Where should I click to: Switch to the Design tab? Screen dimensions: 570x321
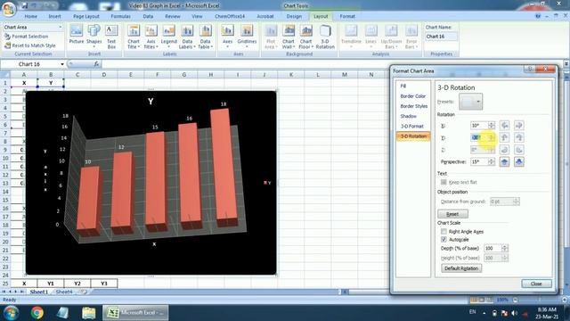pos(294,16)
